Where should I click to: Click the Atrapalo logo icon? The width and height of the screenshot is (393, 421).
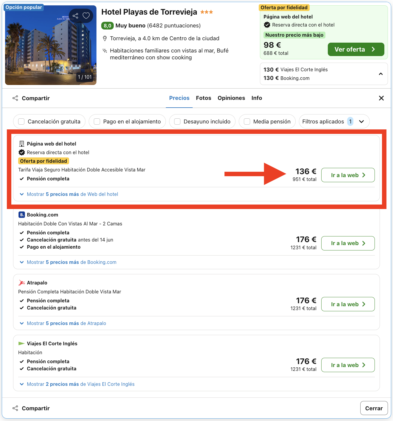pyautogui.click(x=21, y=282)
